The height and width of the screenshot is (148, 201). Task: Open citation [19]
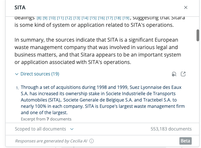[126, 18]
